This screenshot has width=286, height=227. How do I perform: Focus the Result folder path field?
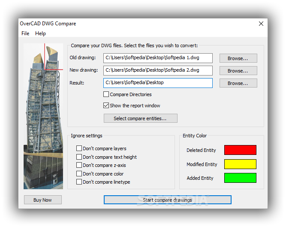(158, 83)
